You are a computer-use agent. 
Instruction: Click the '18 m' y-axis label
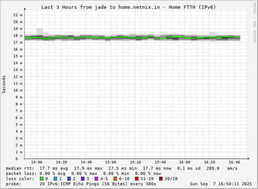pyautogui.click(x=18, y=36)
